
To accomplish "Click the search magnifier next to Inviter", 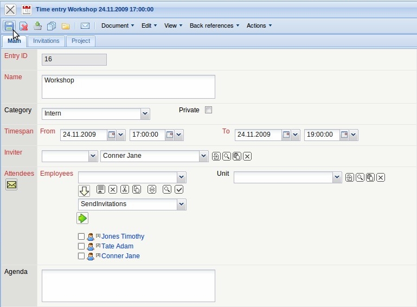I will 226,156.
